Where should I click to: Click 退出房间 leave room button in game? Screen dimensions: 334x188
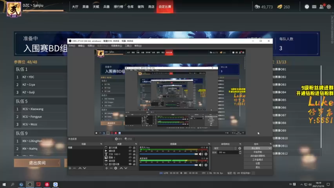point(37,163)
